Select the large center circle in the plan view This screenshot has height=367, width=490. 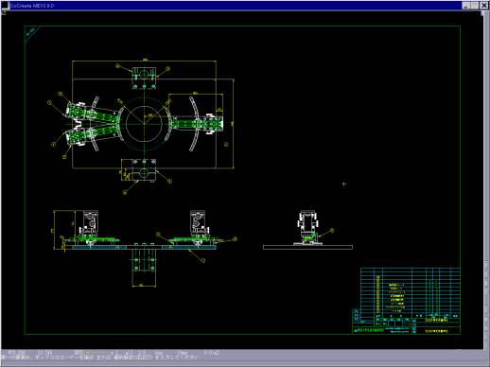(x=144, y=123)
